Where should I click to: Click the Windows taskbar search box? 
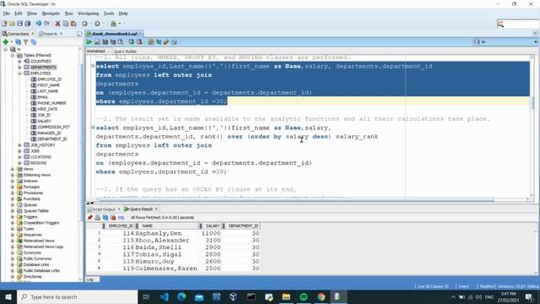point(77,296)
